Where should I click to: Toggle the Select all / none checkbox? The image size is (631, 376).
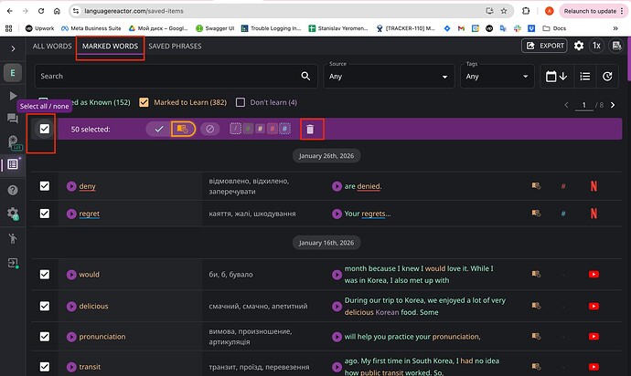tap(44, 130)
